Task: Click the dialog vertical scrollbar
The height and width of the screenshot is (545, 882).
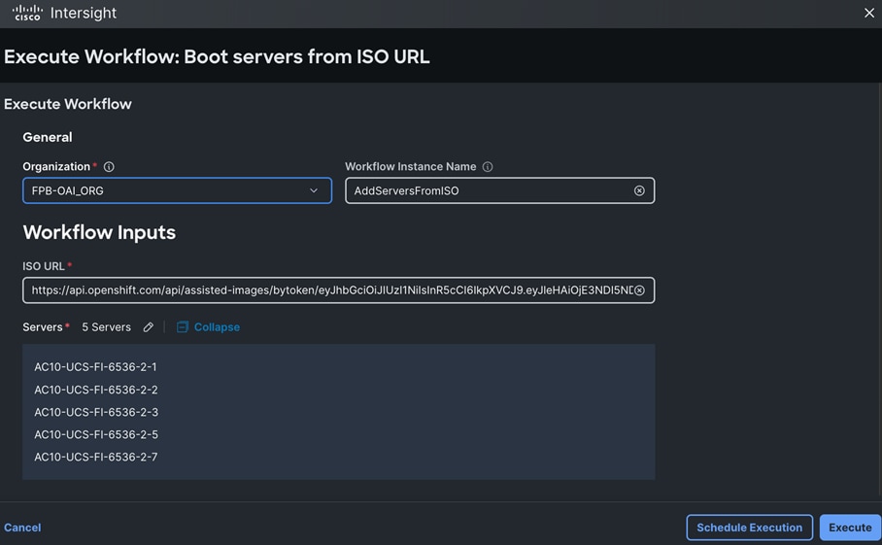Action: pyautogui.click(x=880, y=290)
